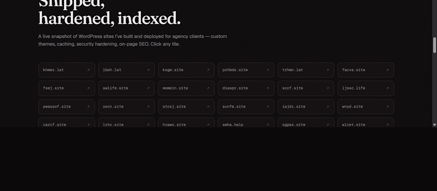This screenshot has height=191, width=437.
Task: Click the page's vertical scrollbar thumb
Action: click(435, 45)
